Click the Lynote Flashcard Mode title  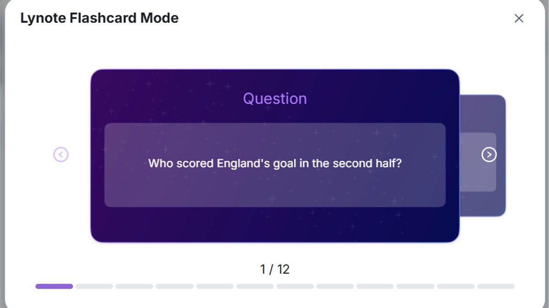pos(99,18)
